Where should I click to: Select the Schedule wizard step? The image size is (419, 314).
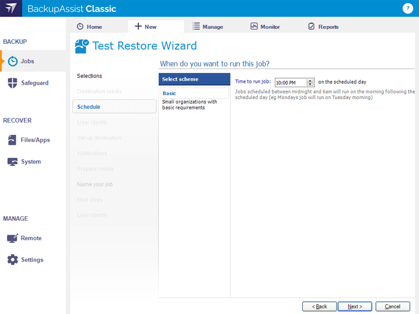[x=114, y=107]
